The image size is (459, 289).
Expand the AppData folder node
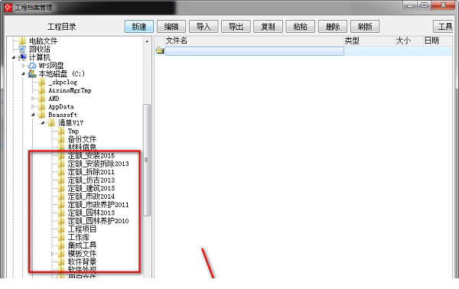[33, 106]
